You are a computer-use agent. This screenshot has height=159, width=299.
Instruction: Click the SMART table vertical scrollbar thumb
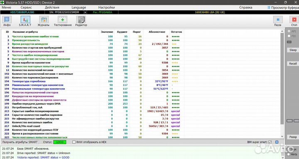[282, 79]
